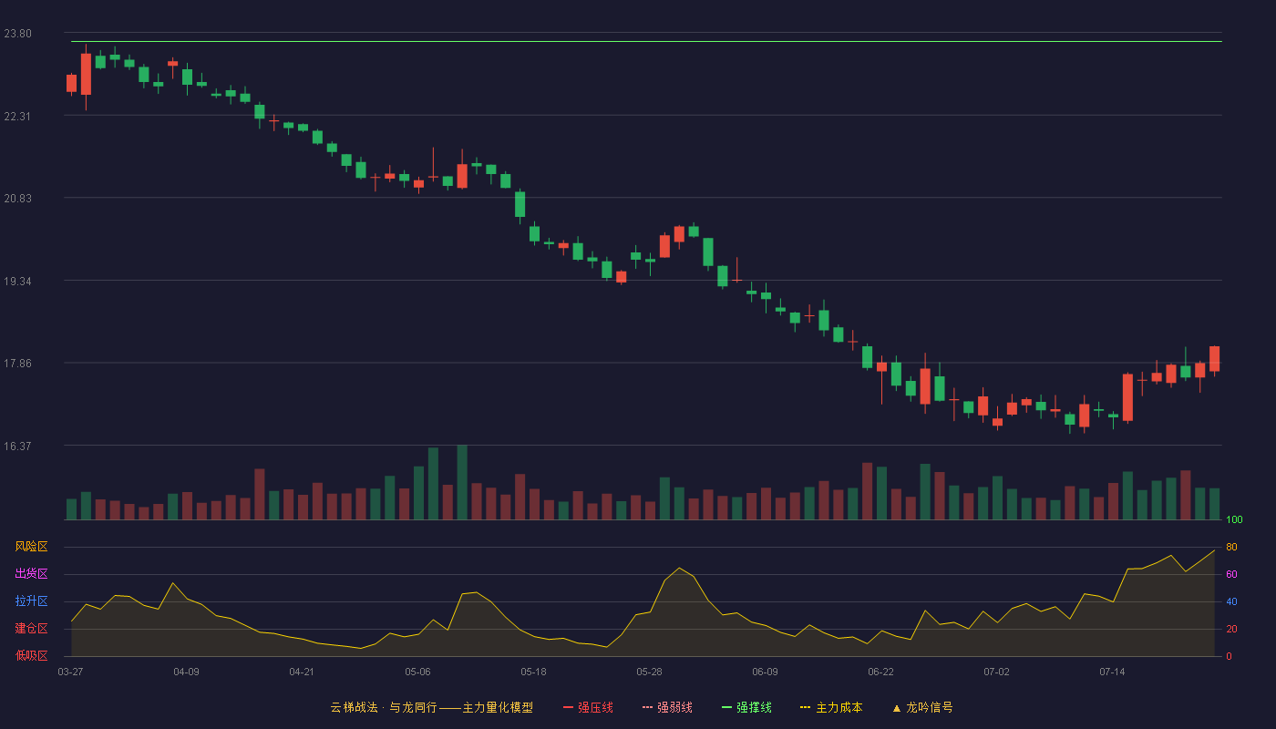The image size is (1276, 729).
Task: Click the green 100 indicator scale label
Action: (1234, 520)
